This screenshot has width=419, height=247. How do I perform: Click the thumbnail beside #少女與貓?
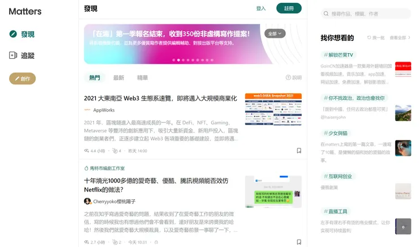pyautogui.click(x=403, y=148)
